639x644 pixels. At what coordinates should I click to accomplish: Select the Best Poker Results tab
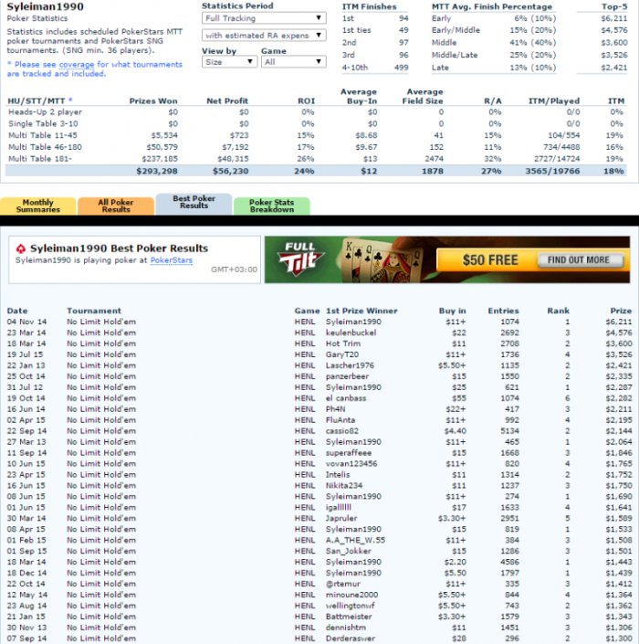click(x=194, y=204)
